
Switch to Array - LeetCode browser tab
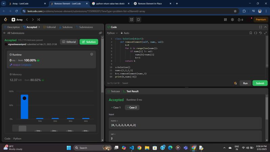28,3
